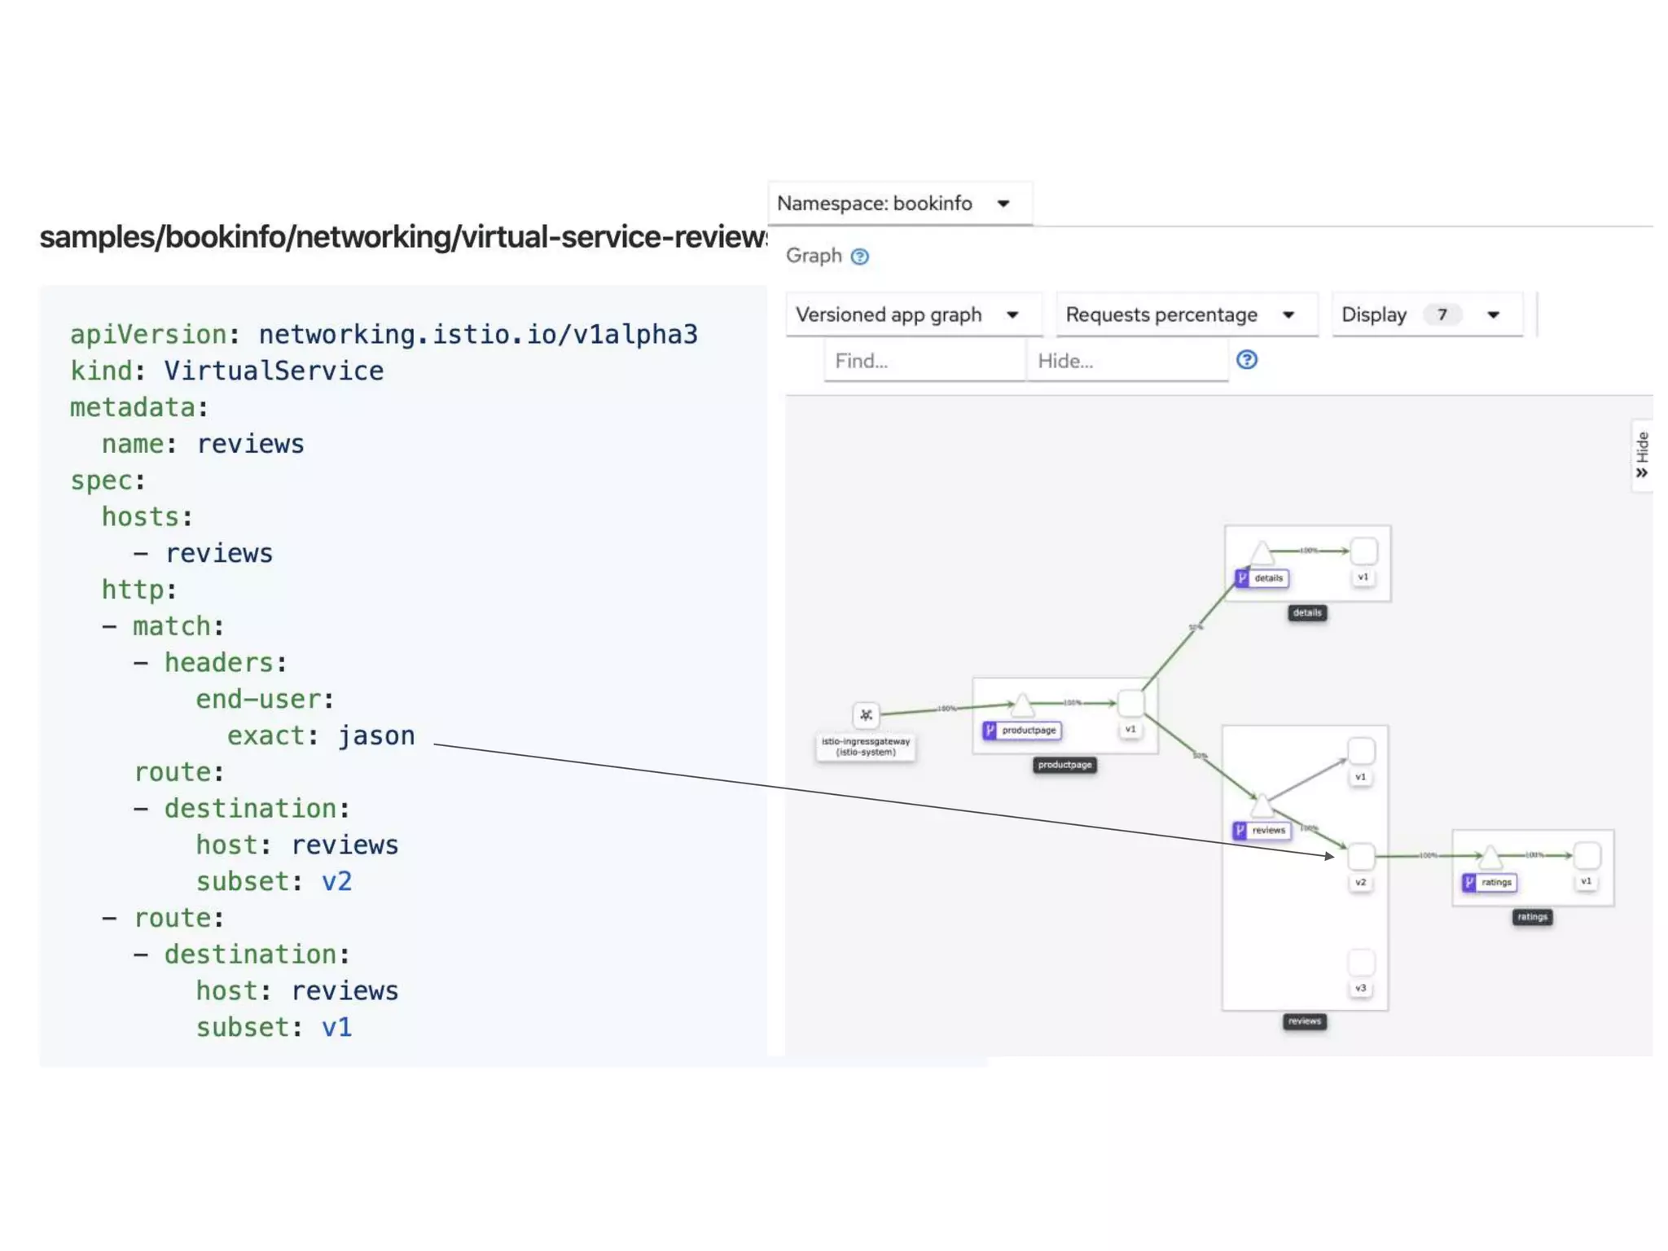Open the Graph help icon
The height and width of the screenshot is (1251, 1668).
pyautogui.click(x=859, y=257)
